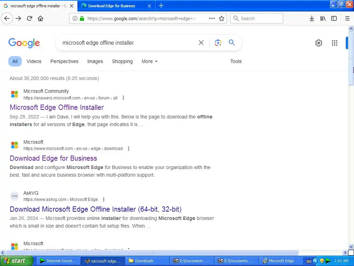Open Google quick settings gear
This screenshot has height=266, width=354.
(318, 43)
